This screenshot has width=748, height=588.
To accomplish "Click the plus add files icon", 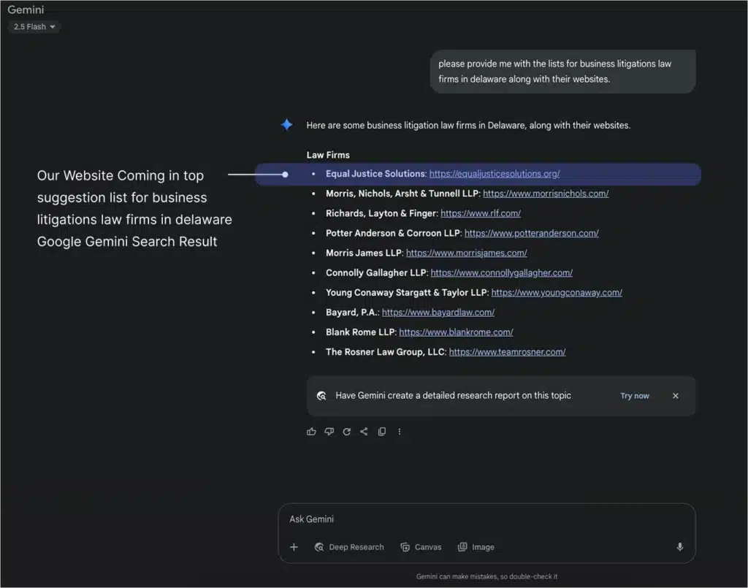I will tap(294, 547).
